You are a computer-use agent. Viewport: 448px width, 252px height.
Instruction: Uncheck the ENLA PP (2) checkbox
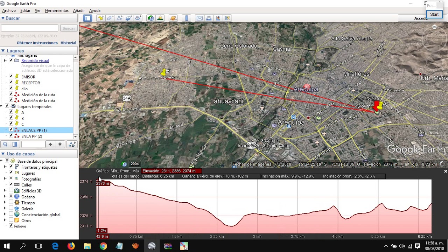pyautogui.click(x=11, y=136)
